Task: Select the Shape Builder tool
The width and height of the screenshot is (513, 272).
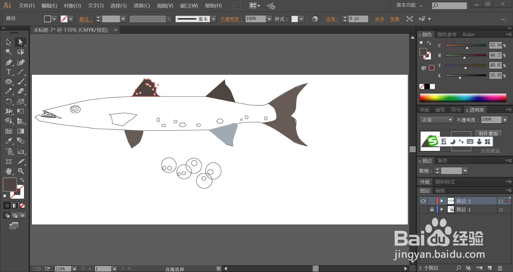Action: 9,121
